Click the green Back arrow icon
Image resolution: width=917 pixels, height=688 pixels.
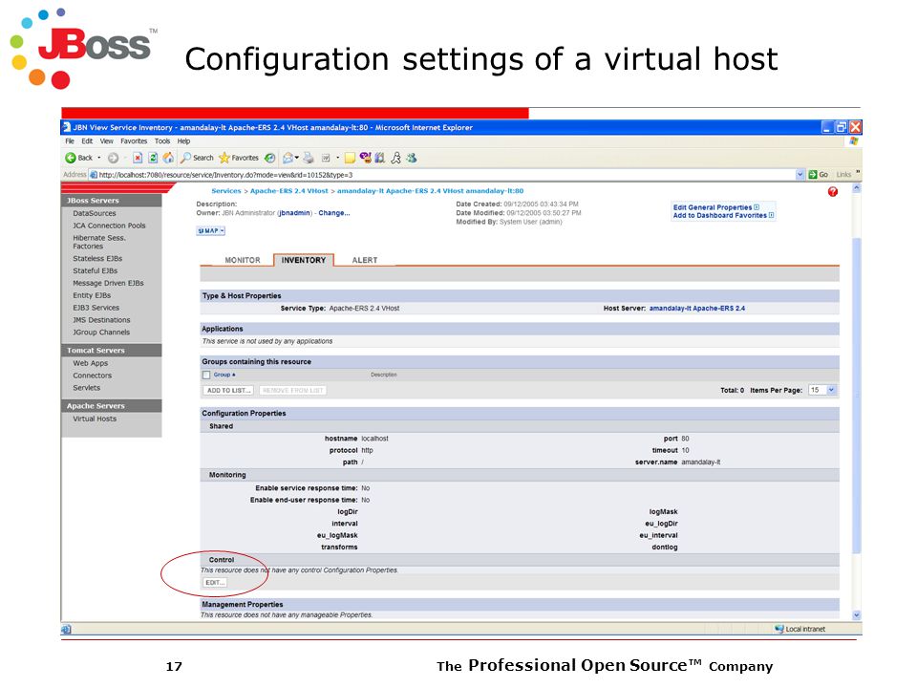(70, 158)
